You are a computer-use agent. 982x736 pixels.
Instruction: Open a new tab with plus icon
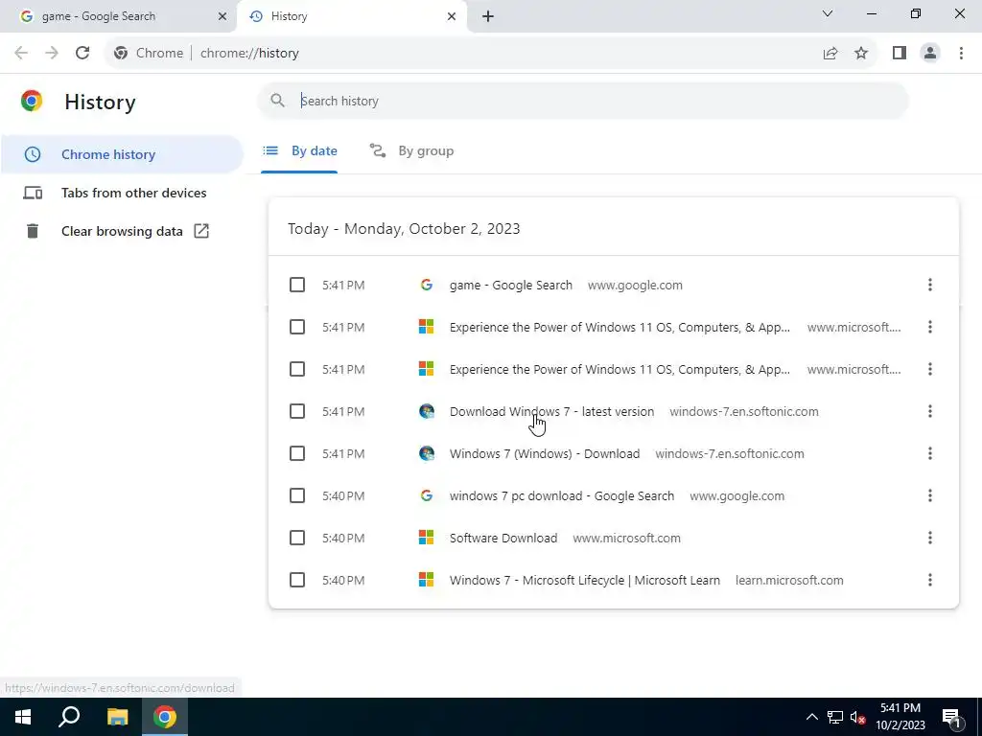(x=488, y=16)
